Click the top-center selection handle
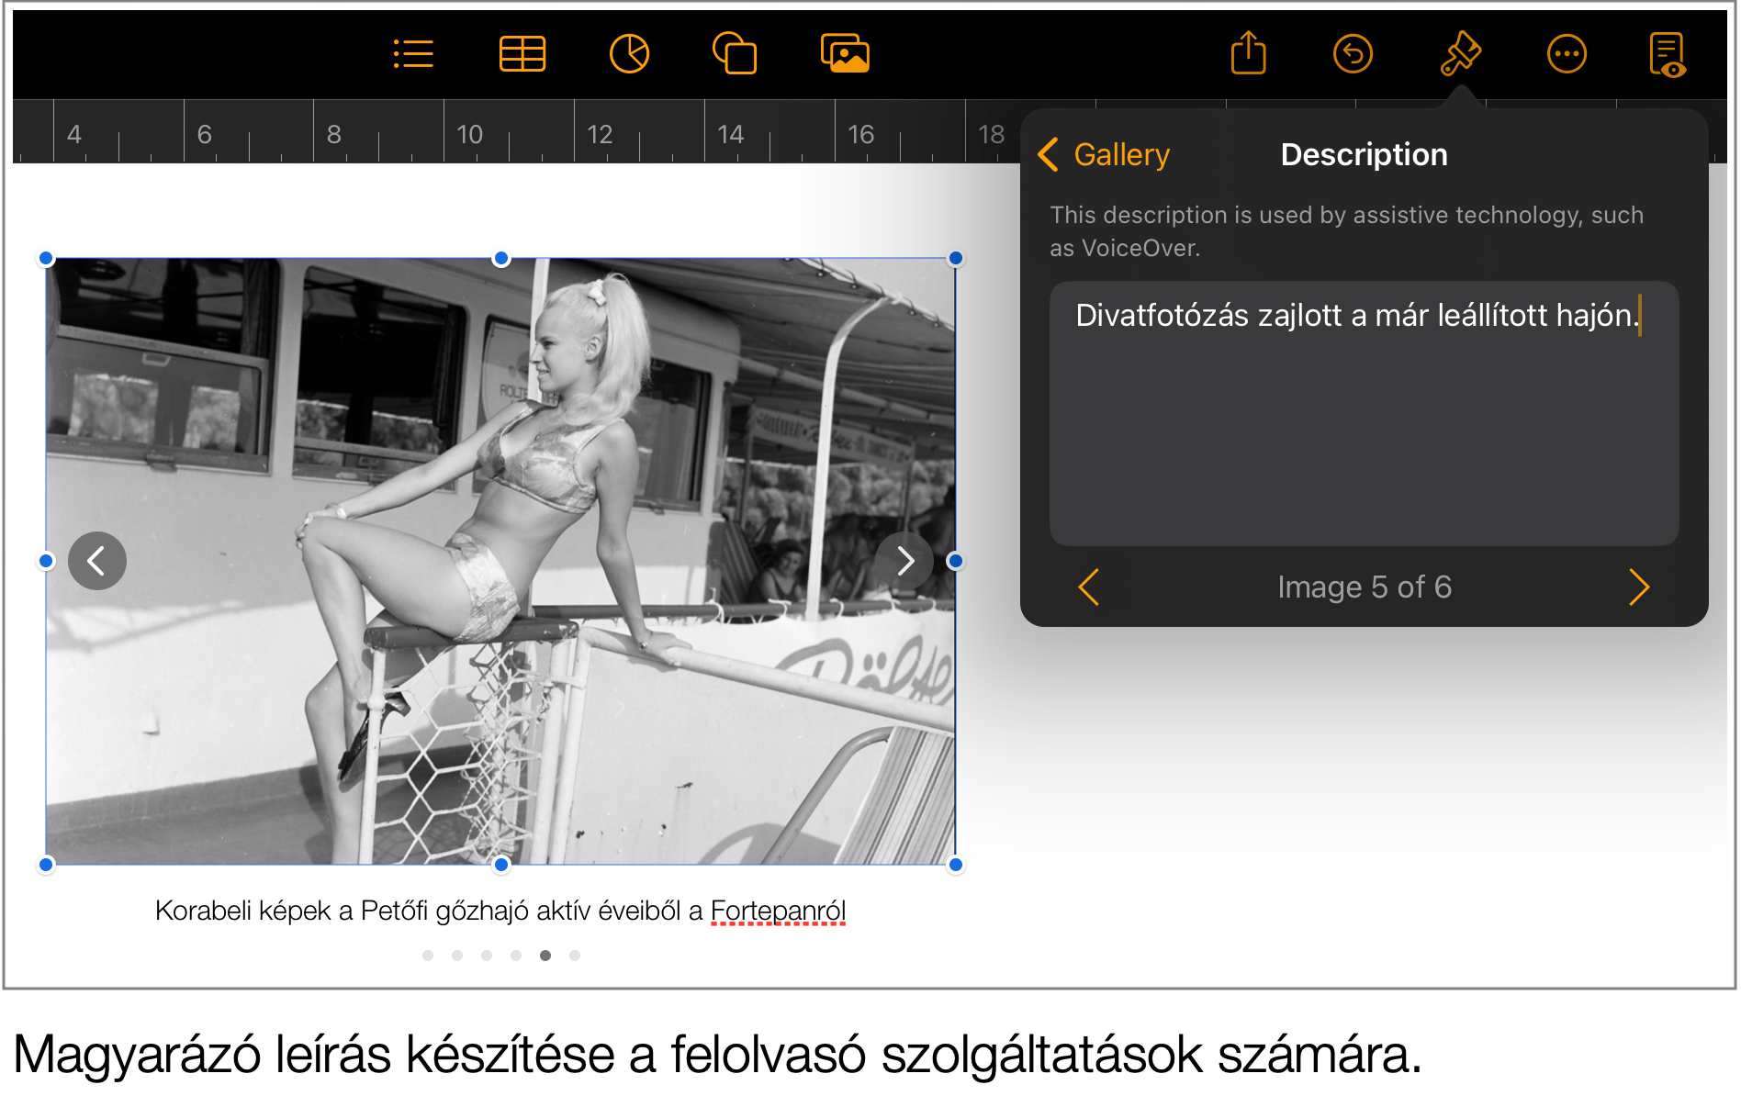1741x1096 pixels. pyautogui.click(x=501, y=258)
